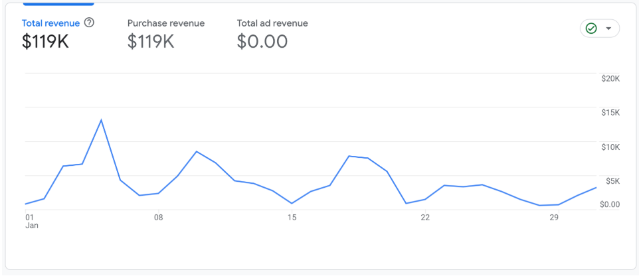The width and height of the screenshot is (639, 276).
Task: Click the chart line peak just after the 08 mark
Action: click(x=196, y=152)
